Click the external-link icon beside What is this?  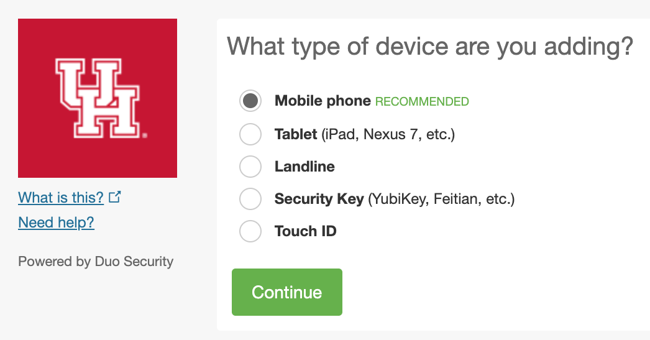click(114, 197)
